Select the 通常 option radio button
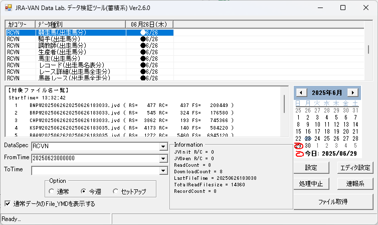 [51, 191]
